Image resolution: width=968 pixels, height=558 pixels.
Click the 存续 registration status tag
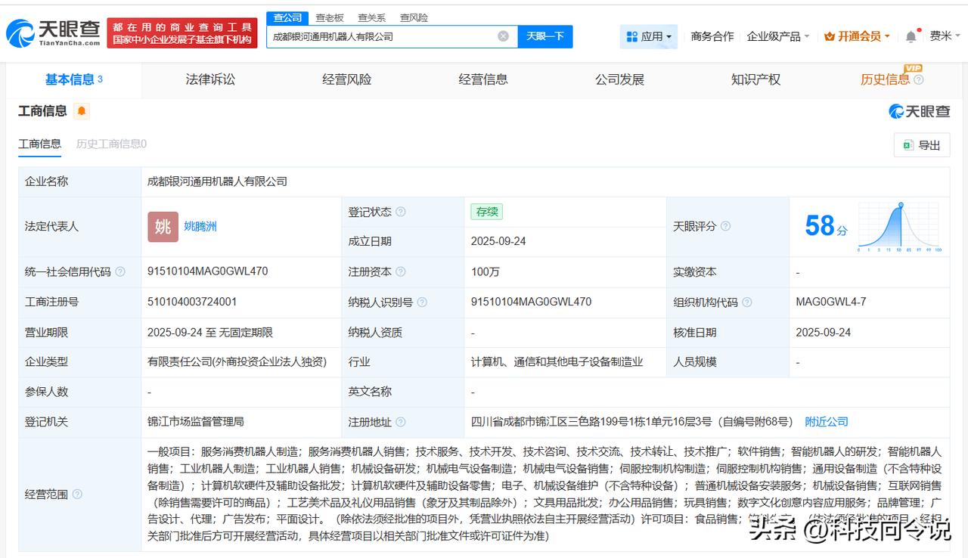[486, 212]
